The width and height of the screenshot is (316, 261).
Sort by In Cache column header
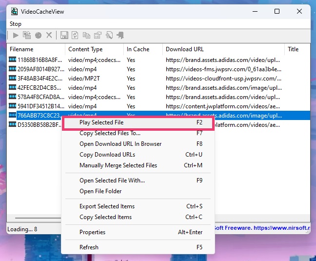click(x=143, y=49)
